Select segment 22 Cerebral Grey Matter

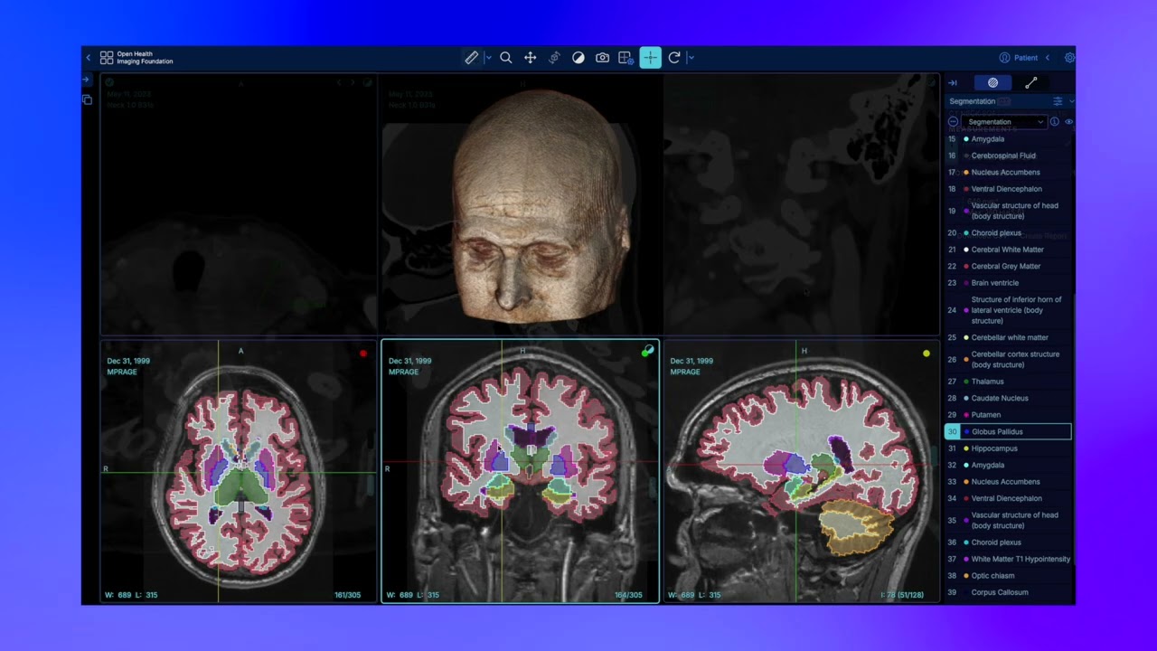tap(1008, 267)
